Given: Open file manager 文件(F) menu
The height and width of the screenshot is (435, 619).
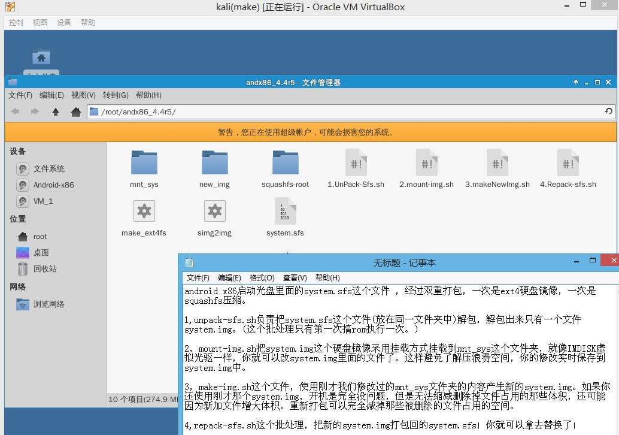Looking at the screenshot, I should click(x=20, y=95).
